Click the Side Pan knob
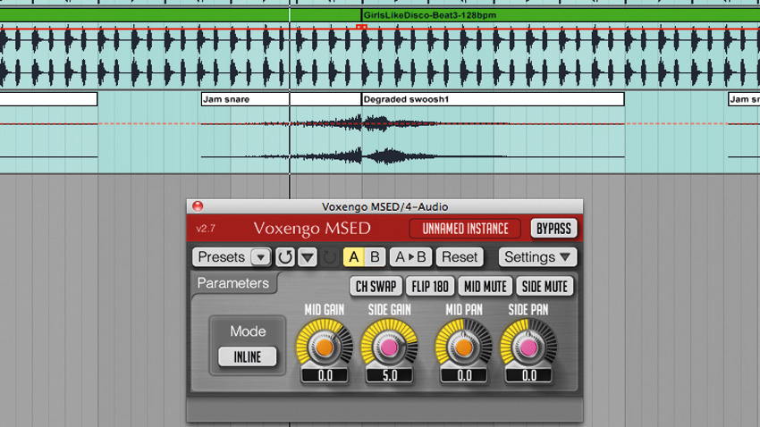The width and height of the screenshot is (760, 427). coord(528,347)
